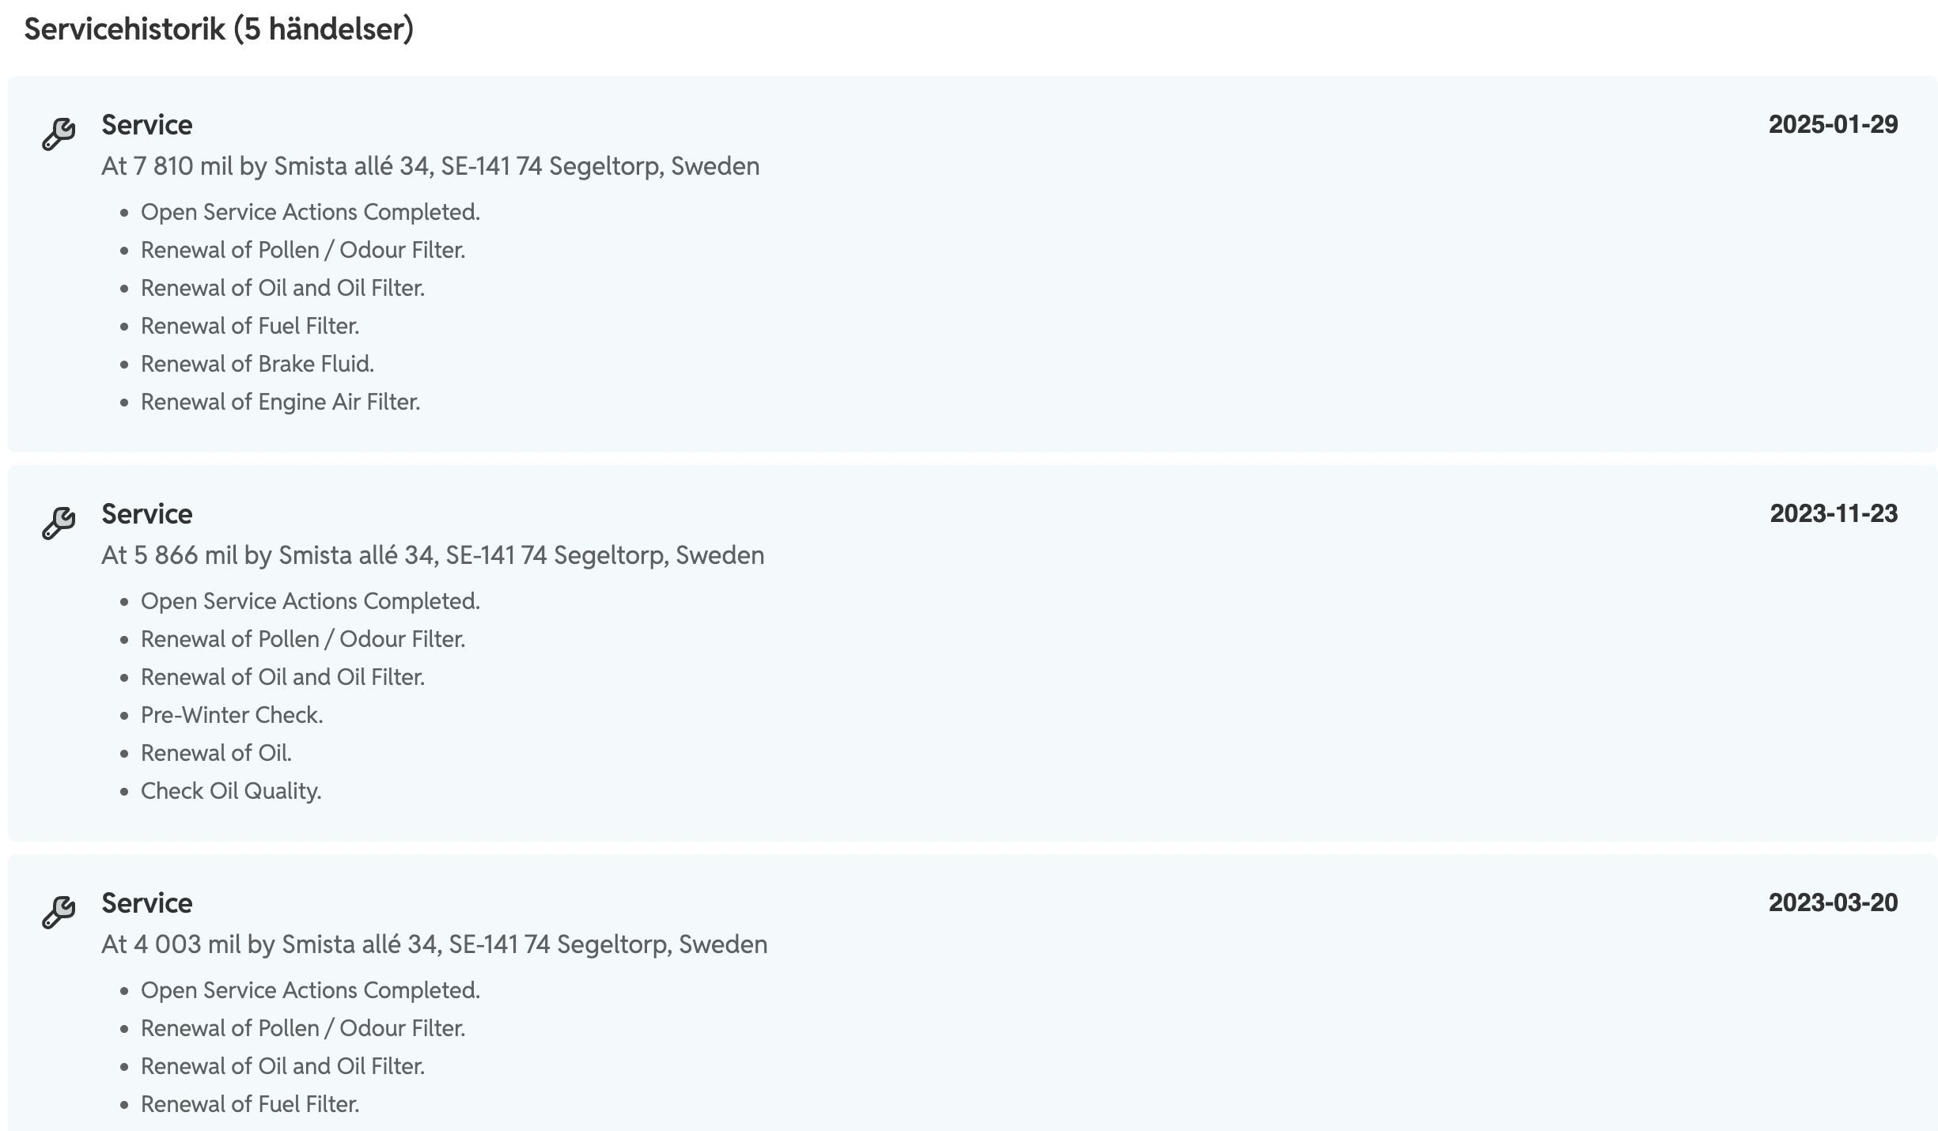The height and width of the screenshot is (1131, 1938).
Task: Click the date 2025-01-29
Action: coord(1833,124)
